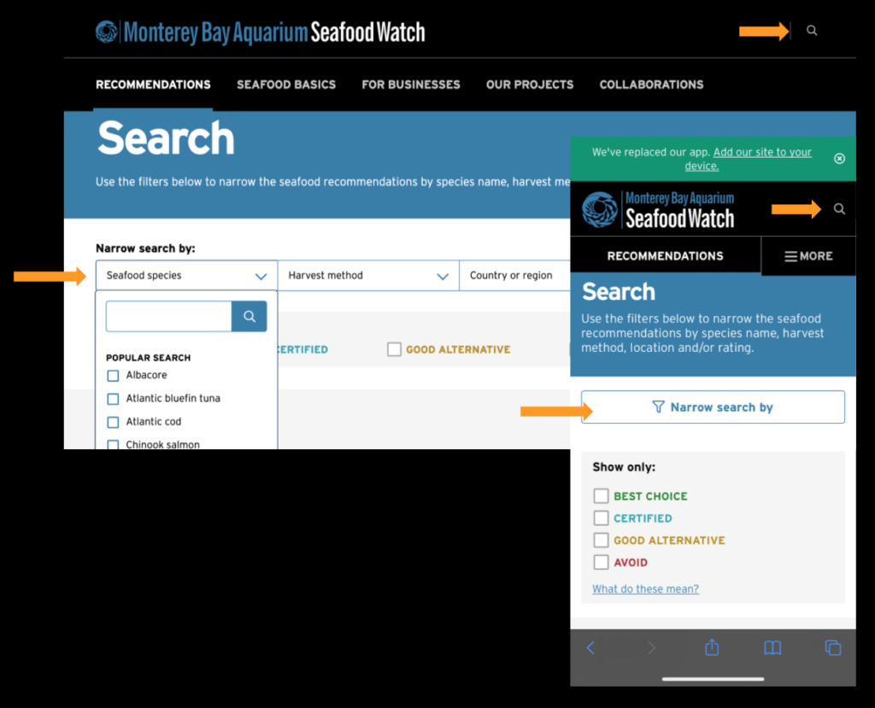Screen dimensions: 875x708
Task: Open the For Businesses nav item
Action: [411, 85]
